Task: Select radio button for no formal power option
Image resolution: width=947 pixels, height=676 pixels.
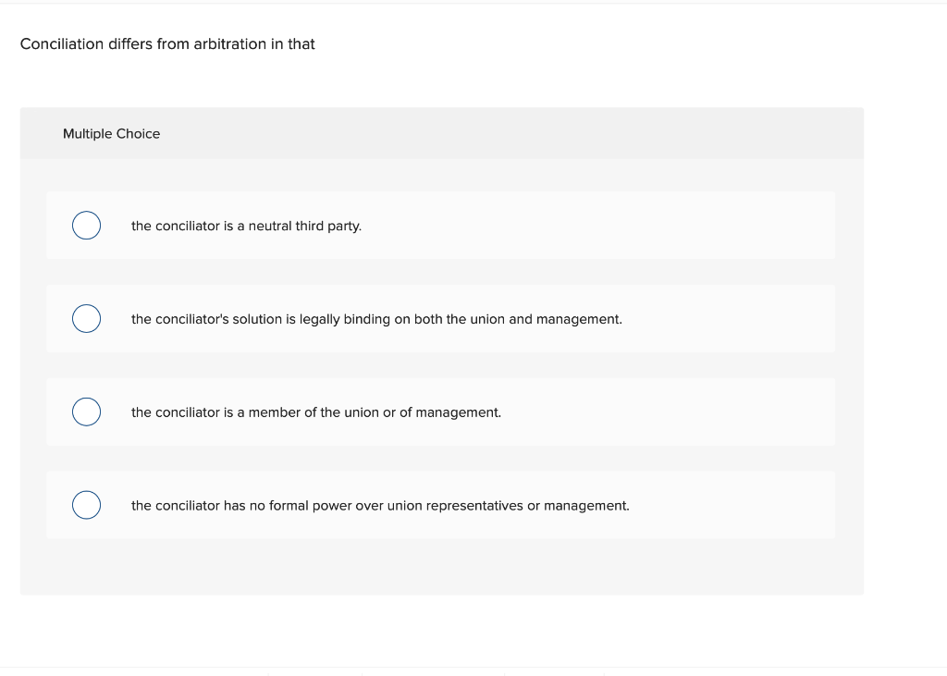Action: coord(86,505)
